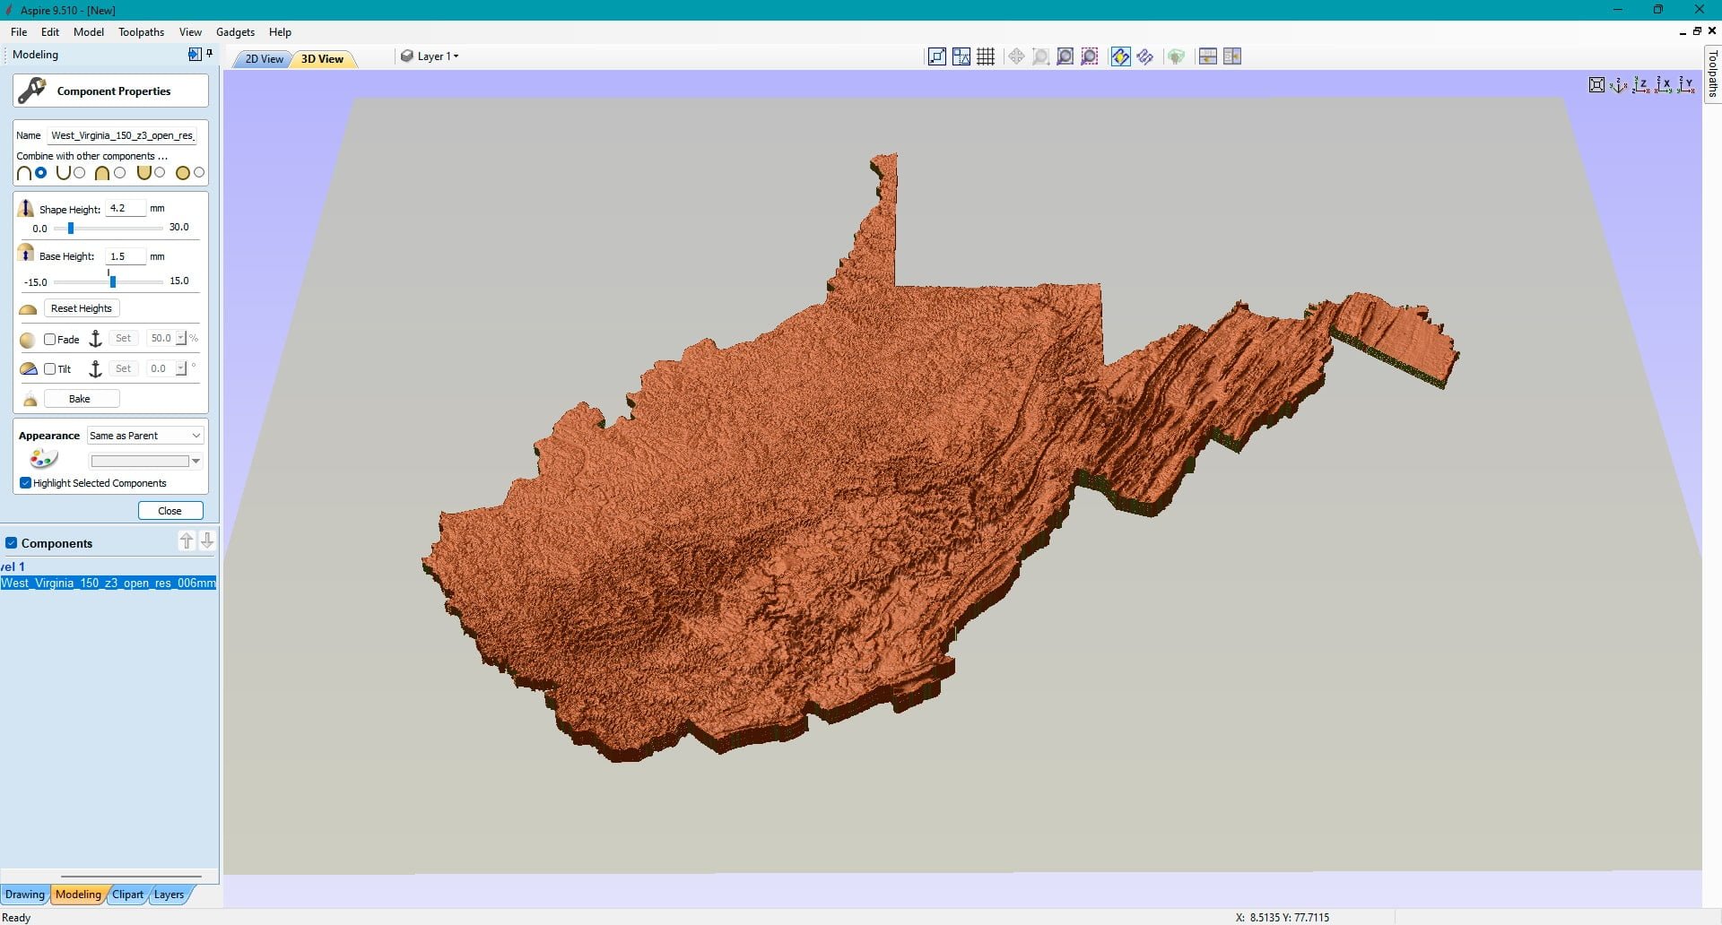Image resolution: width=1722 pixels, height=925 pixels.
Task: Toggle the grid display icon
Action: 986,56
